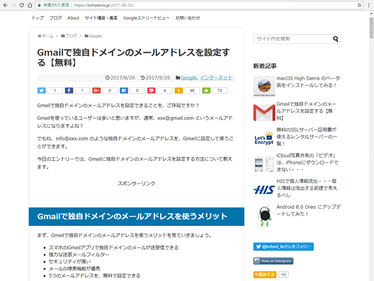Click the ホーム breadcrumb link

47,36
